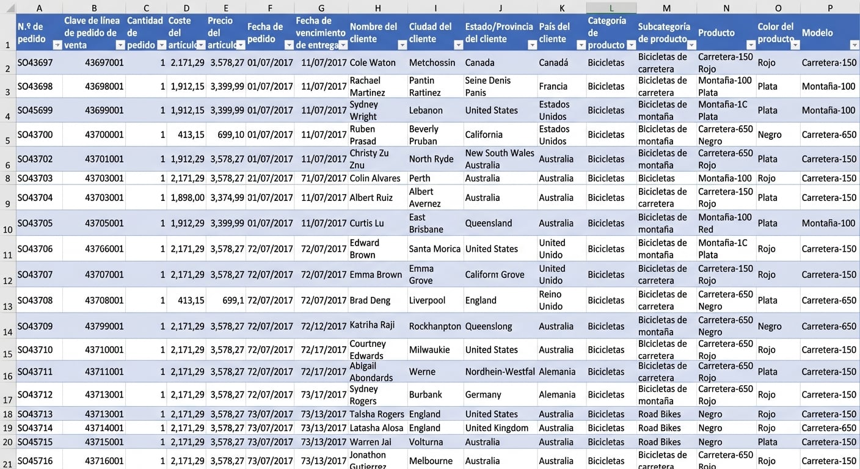Open the Fecha de vencimiento de entrega filter
This screenshot has width=860, height=469.
pyautogui.click(x=343, y=45)
